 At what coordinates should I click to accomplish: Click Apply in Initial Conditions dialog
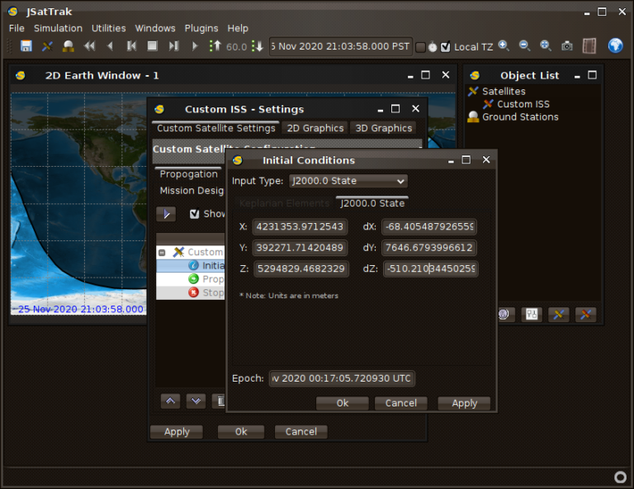pyautogui.click(x=464, y=403)
